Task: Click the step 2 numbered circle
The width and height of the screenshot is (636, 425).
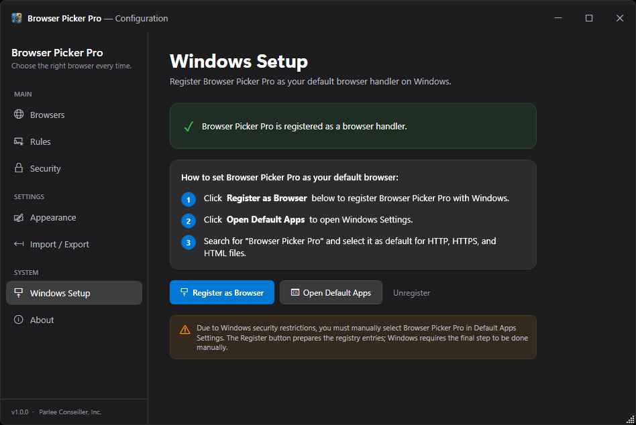Action: 189,221
